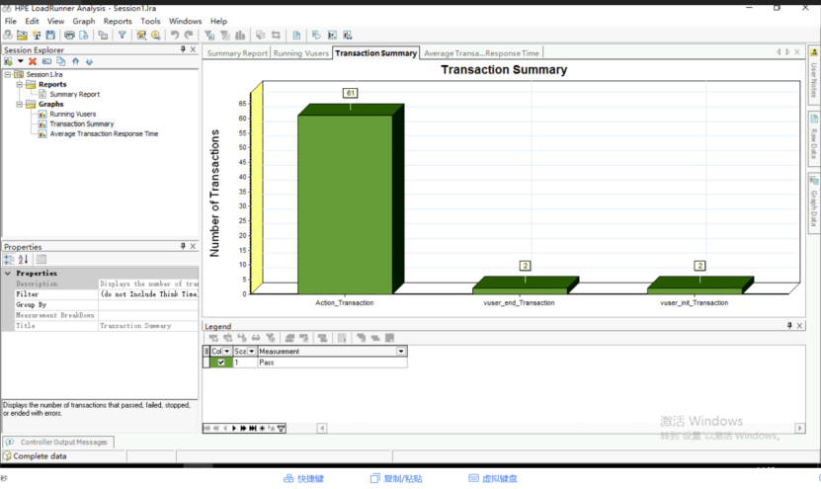The height and width of the screenshot is (489, 821).
Task: Open the Tools menu
Action: point(150,21)
